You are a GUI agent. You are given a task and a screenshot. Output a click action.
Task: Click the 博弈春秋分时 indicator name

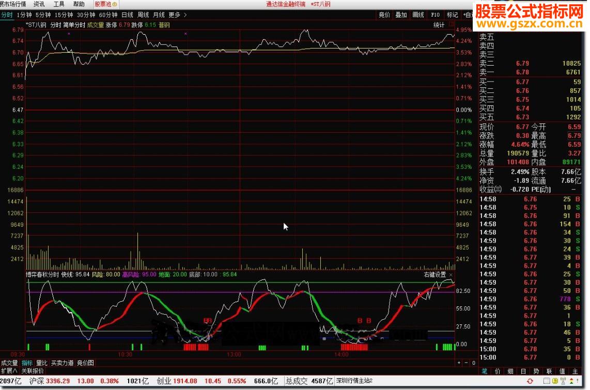coord(42,274)
